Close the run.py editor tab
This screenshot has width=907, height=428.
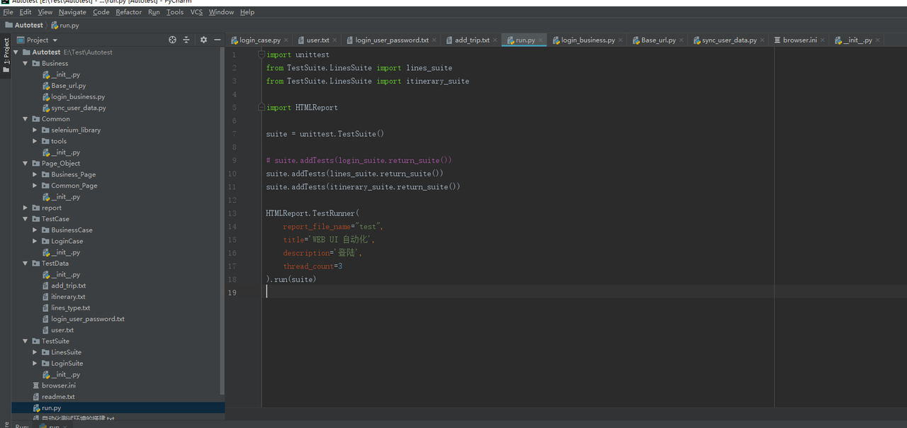[x=541, y=40]
